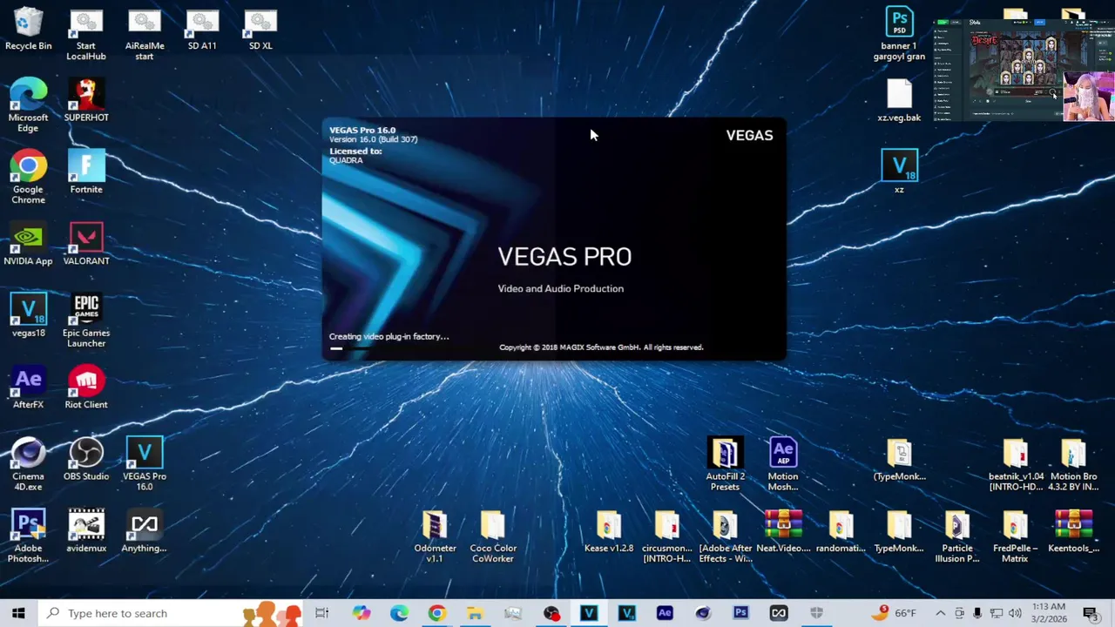The height and width of the screenshot is (627, 1115).
Task: Open the notification center icon
Action: 1090,613
